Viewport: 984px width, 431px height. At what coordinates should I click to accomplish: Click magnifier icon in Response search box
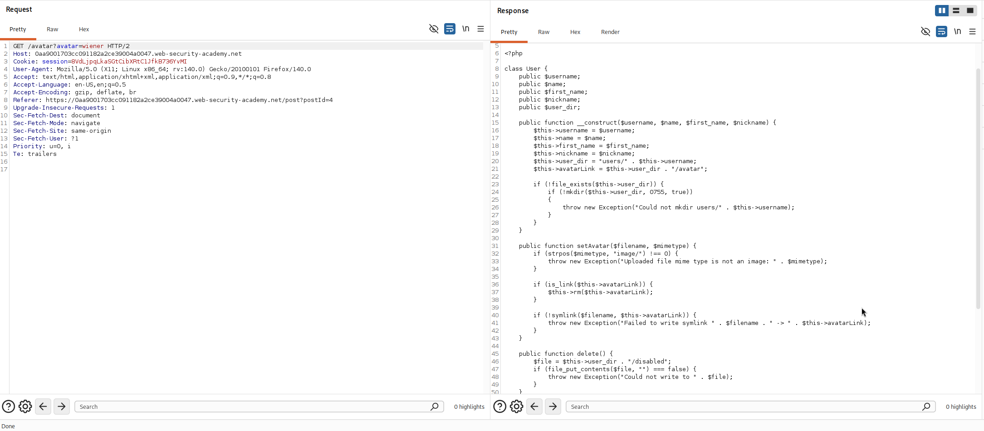926,407
